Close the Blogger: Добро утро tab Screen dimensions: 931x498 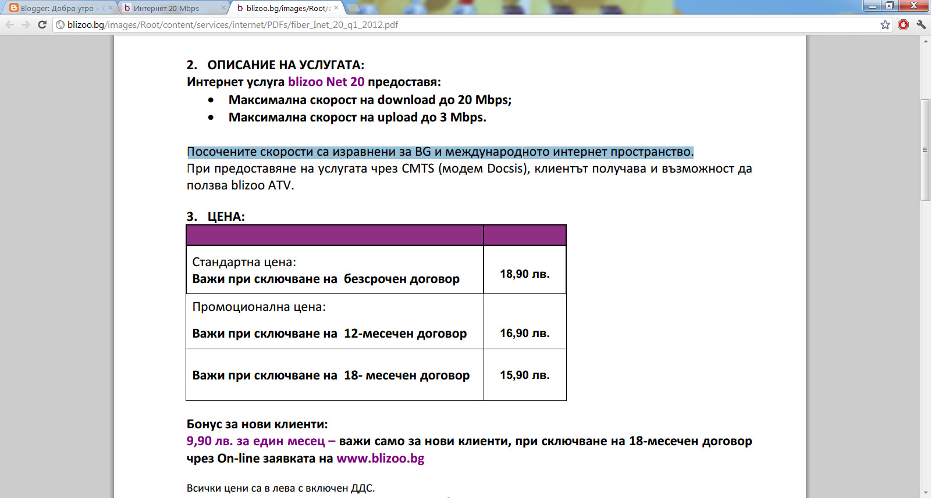pyautogui.click(x=110, y=8)
